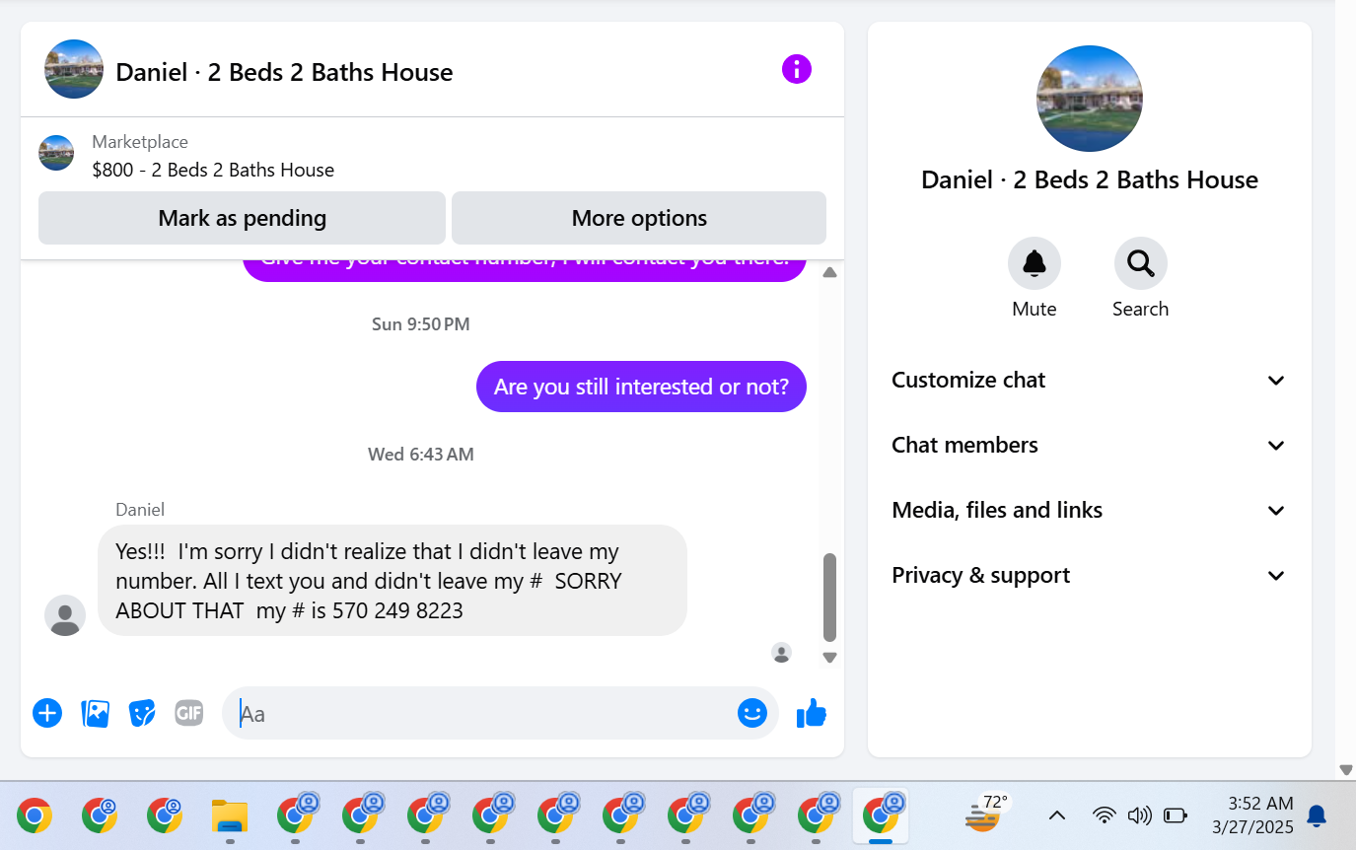Search in conversation using magnifier icon
Image resolution: width=1356 pixels, height=850 pixels.
[x=1140, y=263]
